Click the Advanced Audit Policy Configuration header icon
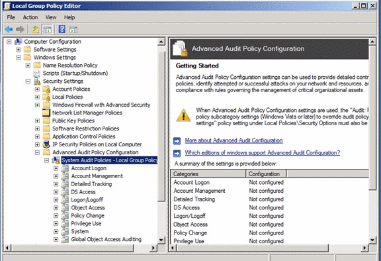This screenshot has width=381, height=261. pos(181,48)
